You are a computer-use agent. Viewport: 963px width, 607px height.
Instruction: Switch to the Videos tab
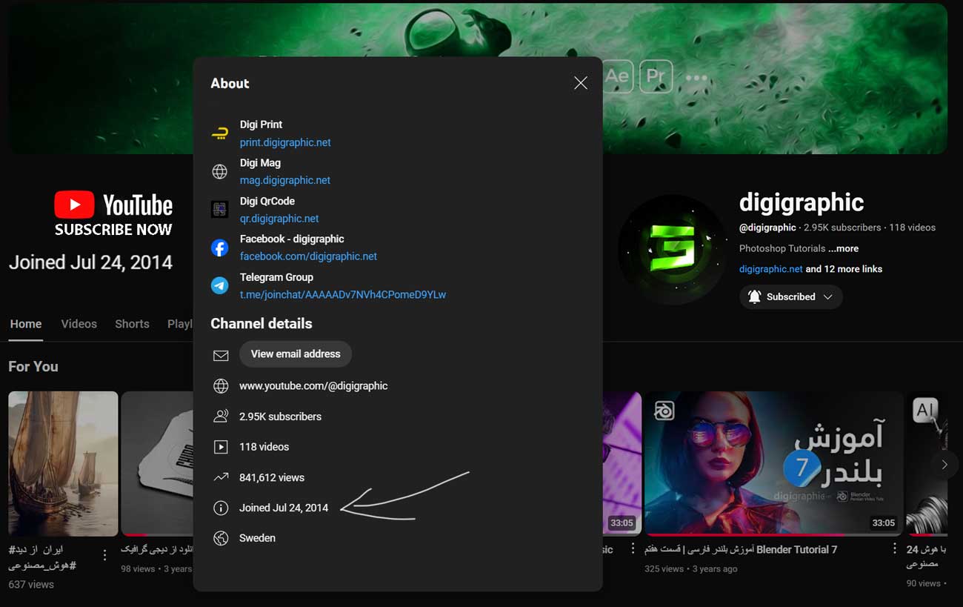79,324
